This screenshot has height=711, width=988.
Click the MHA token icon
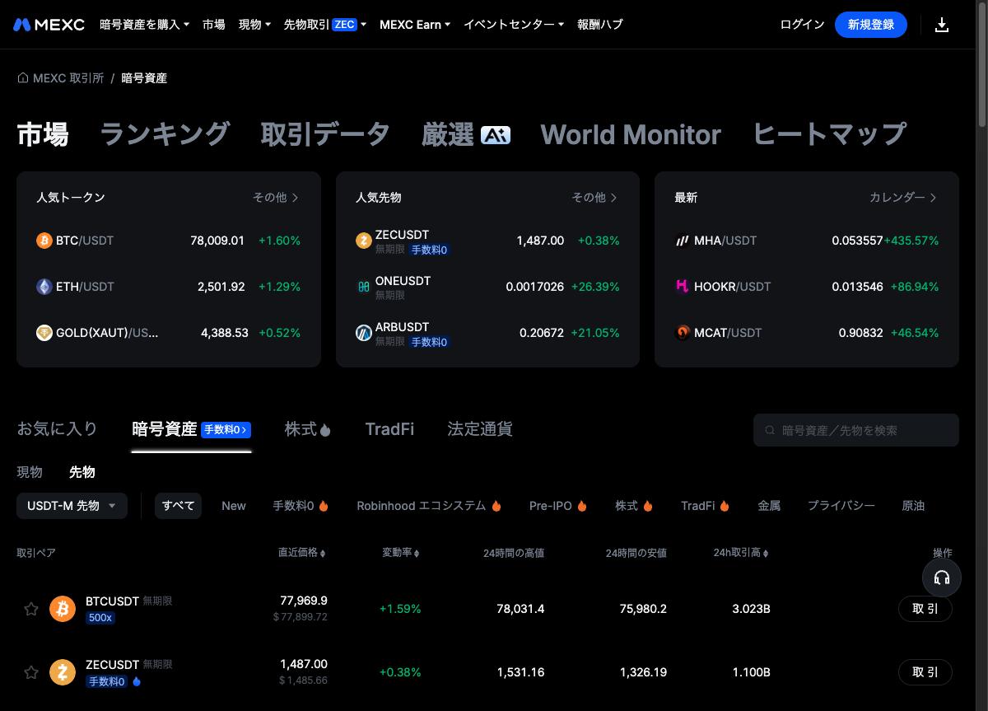[x=683, y=241]
